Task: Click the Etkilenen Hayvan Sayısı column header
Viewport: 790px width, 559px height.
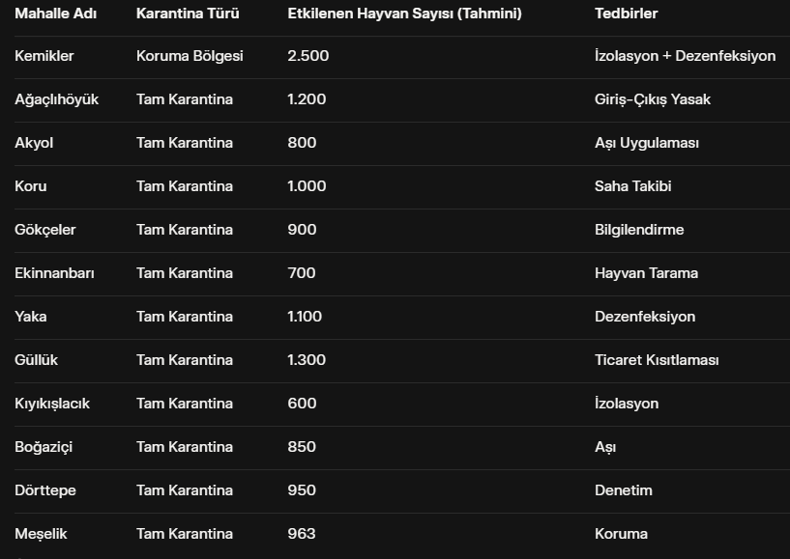Action: click(x=404, y=14)
